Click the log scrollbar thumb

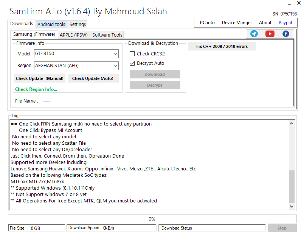click(292, 187)
